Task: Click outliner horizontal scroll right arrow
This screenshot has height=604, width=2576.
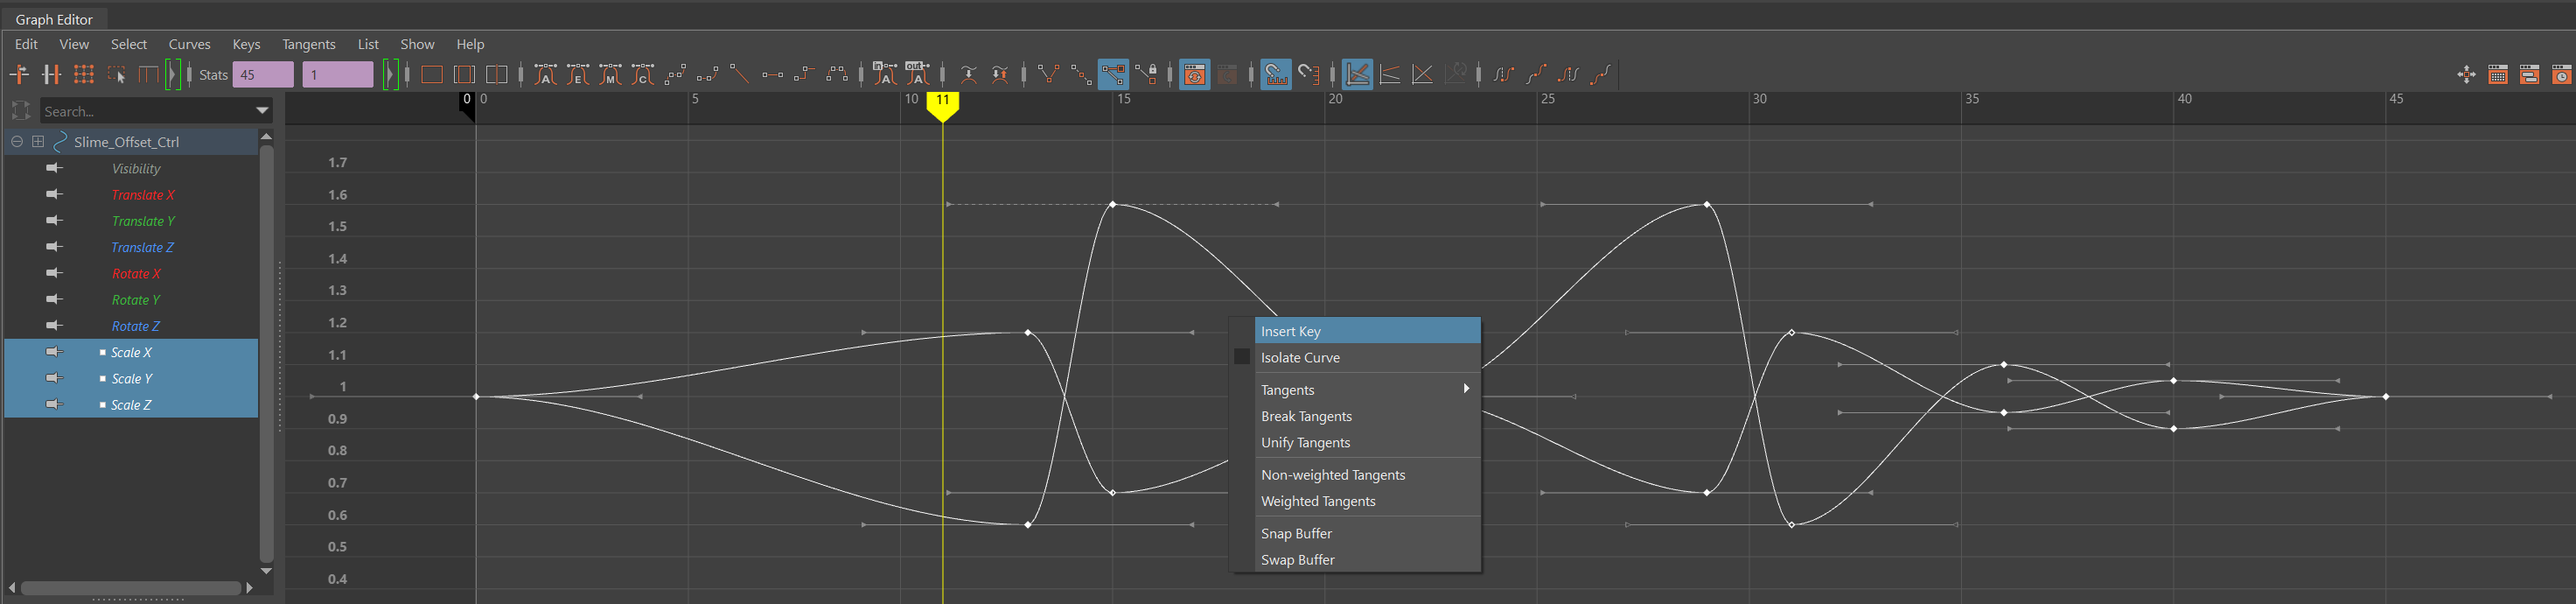Action: tap(249, 588)
